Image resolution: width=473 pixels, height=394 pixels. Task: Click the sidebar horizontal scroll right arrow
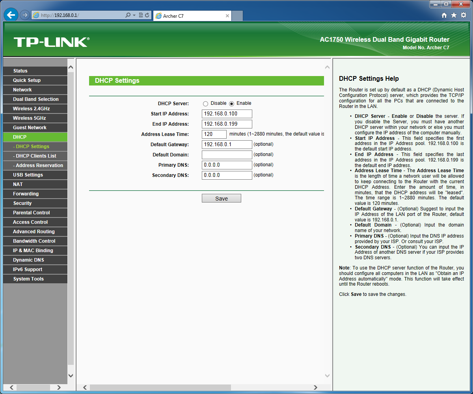click(x=59, y=388)
